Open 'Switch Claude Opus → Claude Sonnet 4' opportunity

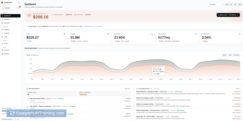coord(148,110)
